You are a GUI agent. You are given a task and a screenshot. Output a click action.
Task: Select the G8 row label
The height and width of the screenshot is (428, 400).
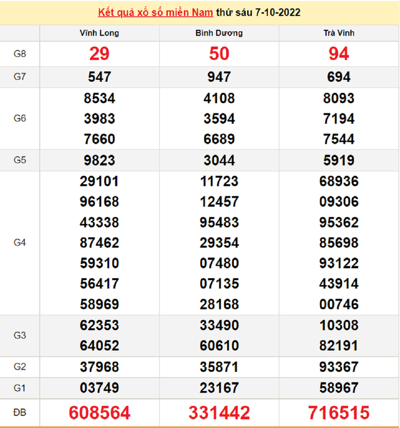point(20,54)
